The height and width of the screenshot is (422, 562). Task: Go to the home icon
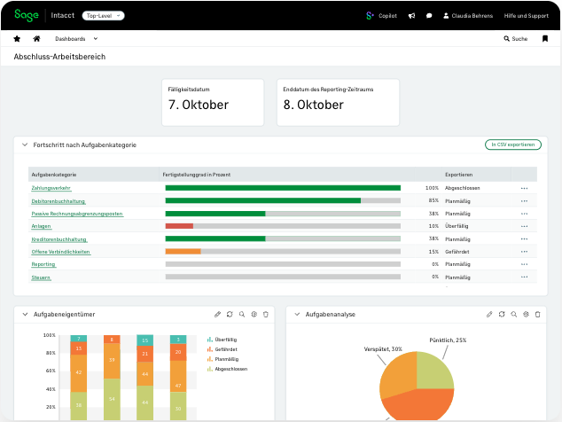pyautogui.click(x=36, y=39)
